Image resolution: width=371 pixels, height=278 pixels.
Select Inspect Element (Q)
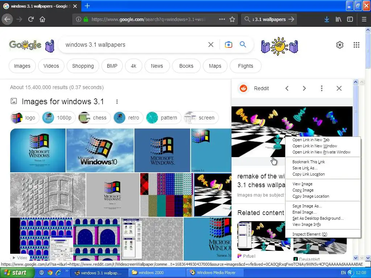click(323, 234)
